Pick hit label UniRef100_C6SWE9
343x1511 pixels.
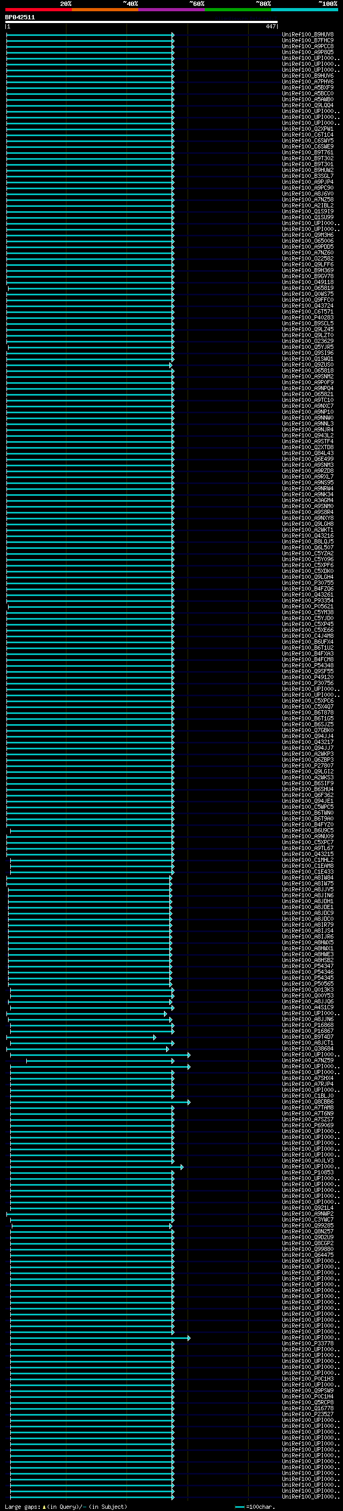coord(308,147)
